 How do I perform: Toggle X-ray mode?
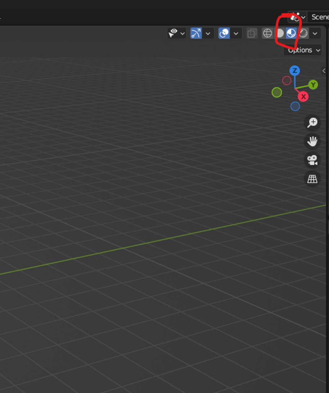(252, 33)
